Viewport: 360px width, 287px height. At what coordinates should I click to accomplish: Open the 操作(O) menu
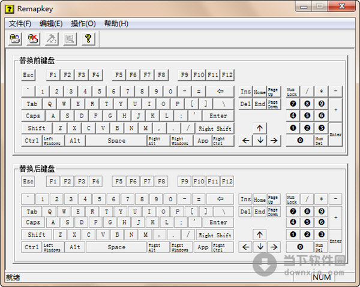tap(83, 23)
